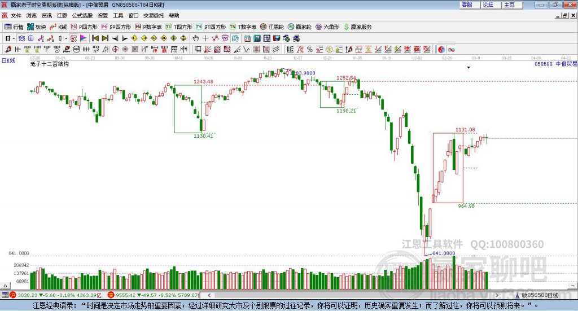Open the T数字表 number table
This screenshot has height=311, width=578.
(x=243, y=27)
